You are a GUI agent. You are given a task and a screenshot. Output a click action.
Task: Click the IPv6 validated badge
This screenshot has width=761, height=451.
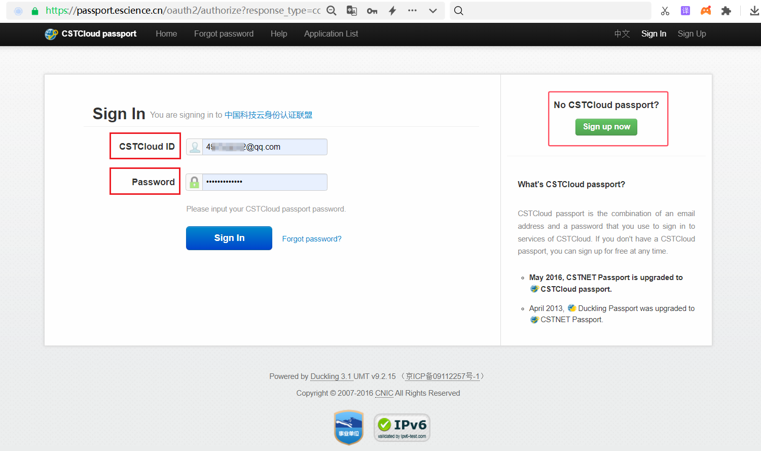(x=402, y=428)
